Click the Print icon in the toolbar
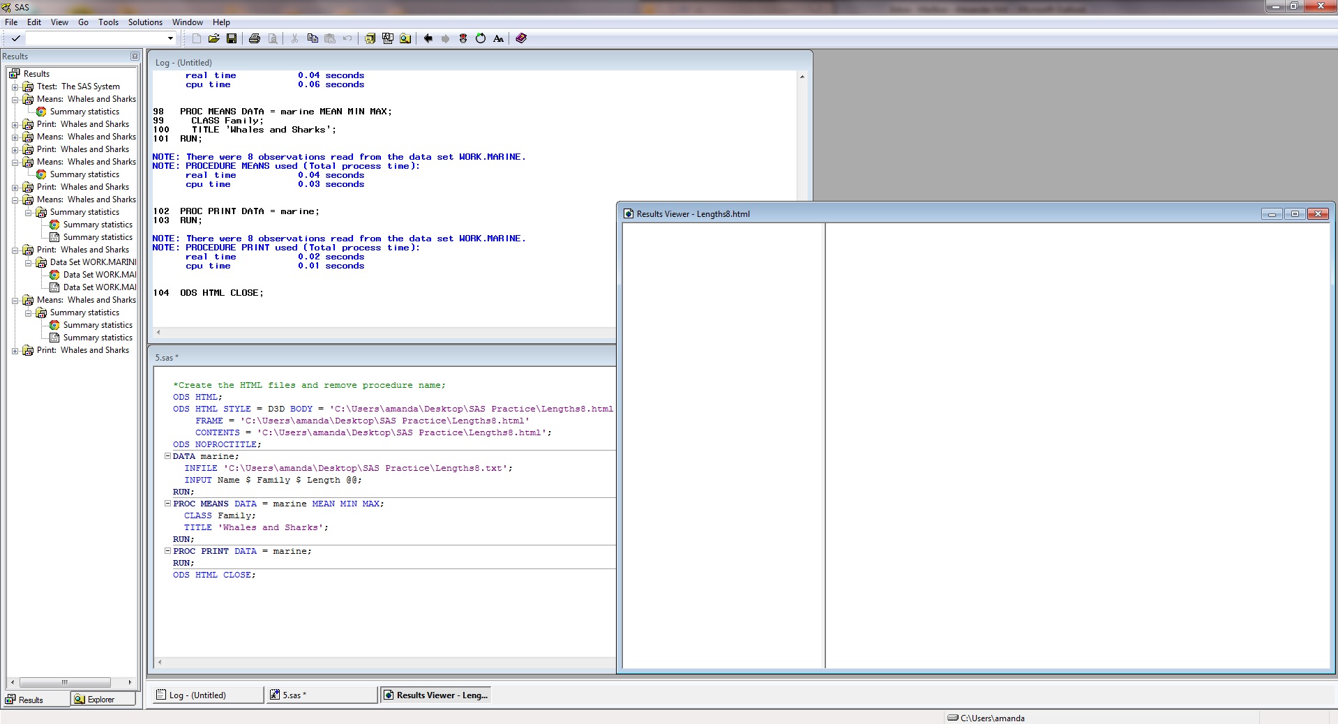Viewport: 1338px width, 724px height. point(255,38)
